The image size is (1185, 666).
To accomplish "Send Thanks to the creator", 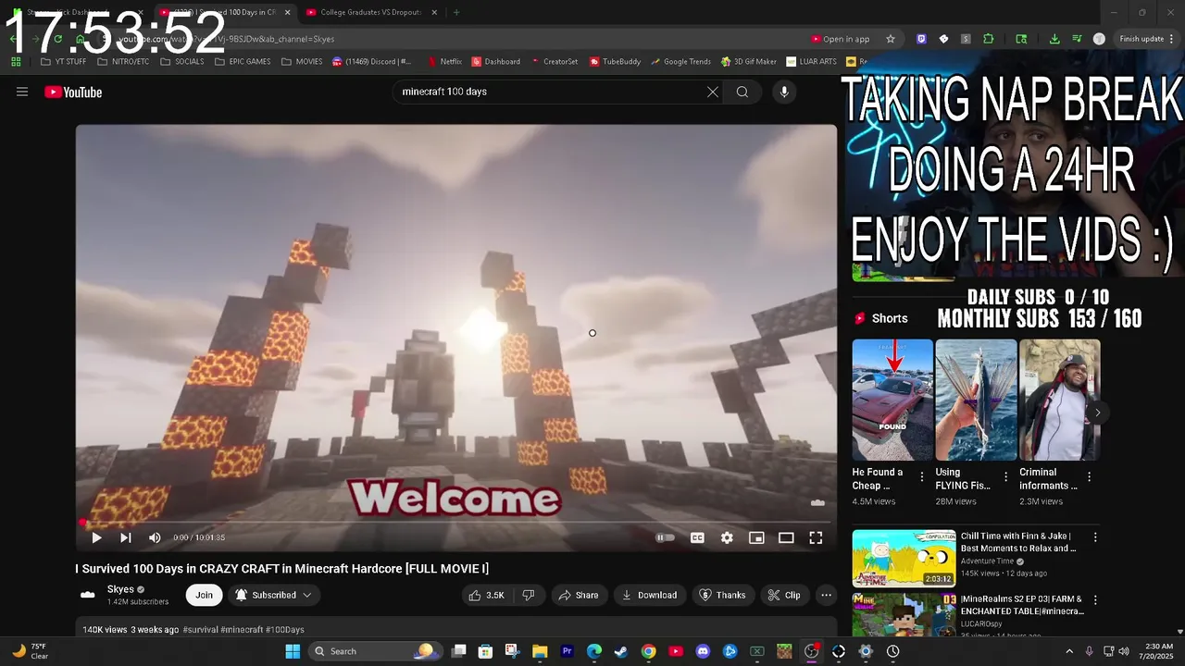I will coord(722,595).
